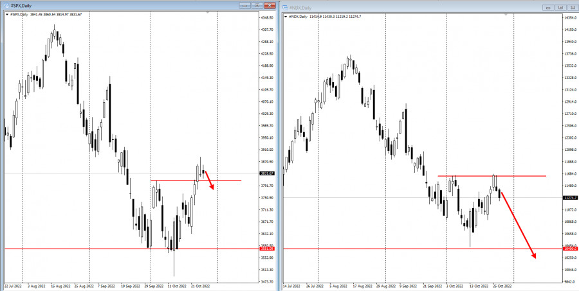This screenshot has width=579, height=291.
Task: Click the 14 Jul 2022 date on NDX axis
Action: (x=292, y=286)
